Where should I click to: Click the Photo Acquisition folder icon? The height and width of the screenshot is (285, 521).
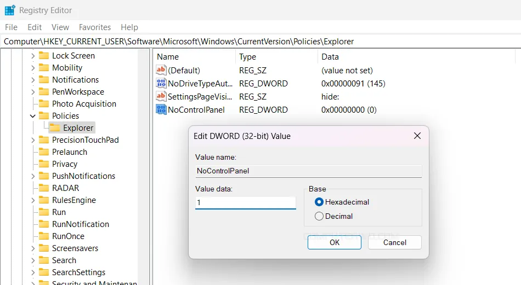click(x=44, y=104)
